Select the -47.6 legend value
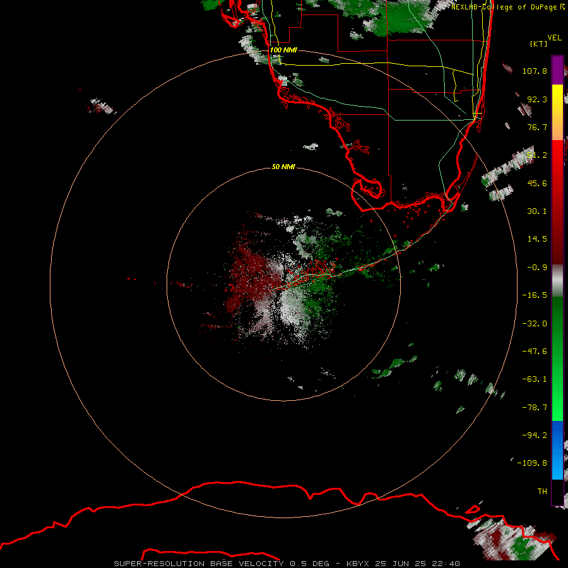 coord(535,352)
